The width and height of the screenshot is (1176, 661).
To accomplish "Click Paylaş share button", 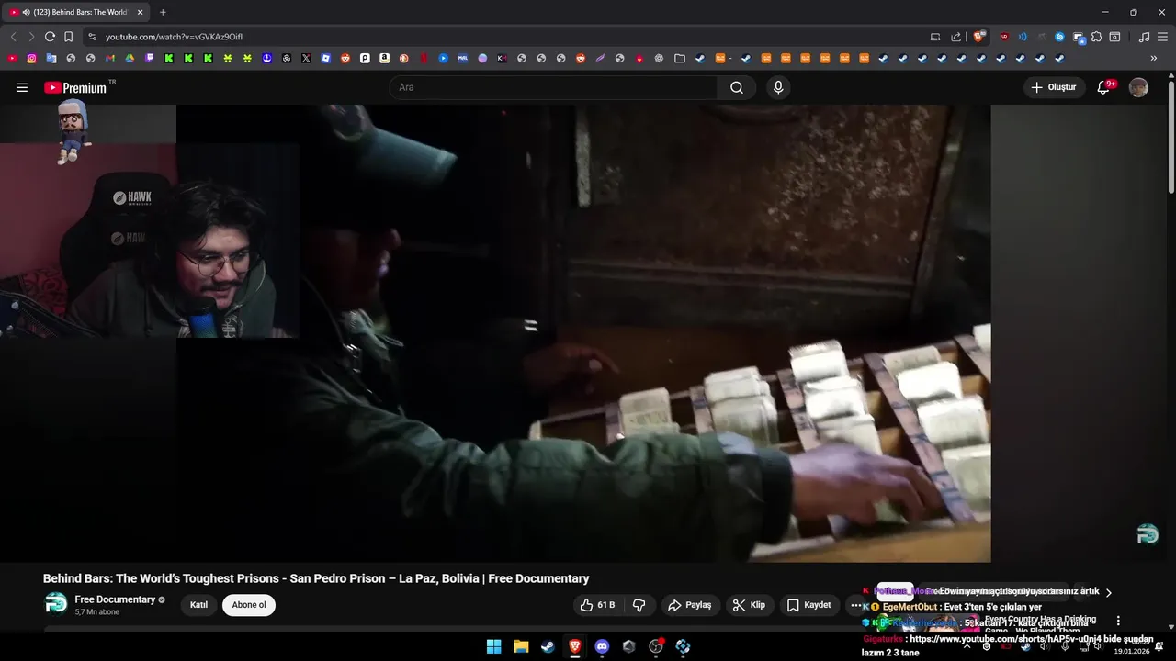I will tap(690, 605).
